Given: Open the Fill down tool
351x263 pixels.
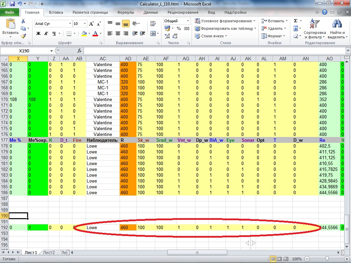Looking at the screenshot, I should pos(295,28).
